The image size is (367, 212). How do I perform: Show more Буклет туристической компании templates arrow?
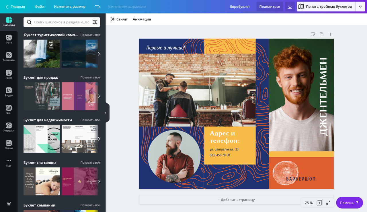click(99, 54)
